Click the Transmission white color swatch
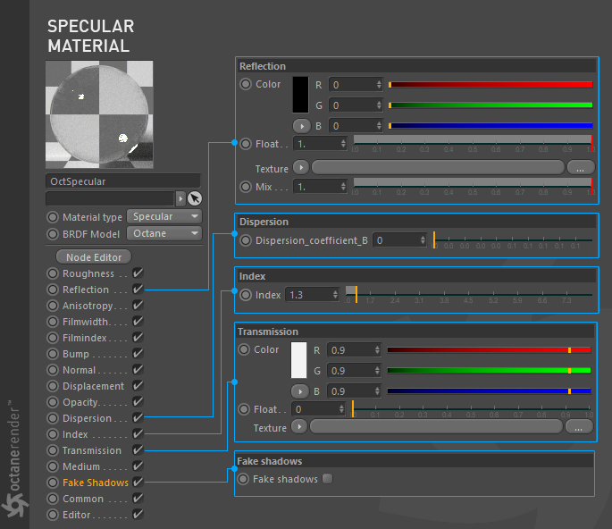Screen dimensions: 612x529 pos(299,360)
